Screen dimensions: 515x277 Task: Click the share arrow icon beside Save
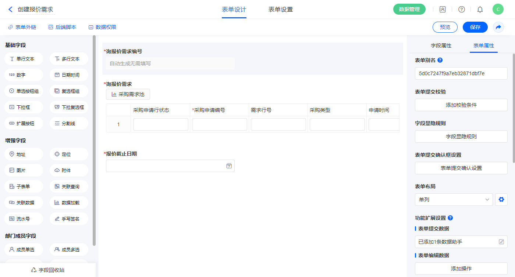[x=498, y=27]
